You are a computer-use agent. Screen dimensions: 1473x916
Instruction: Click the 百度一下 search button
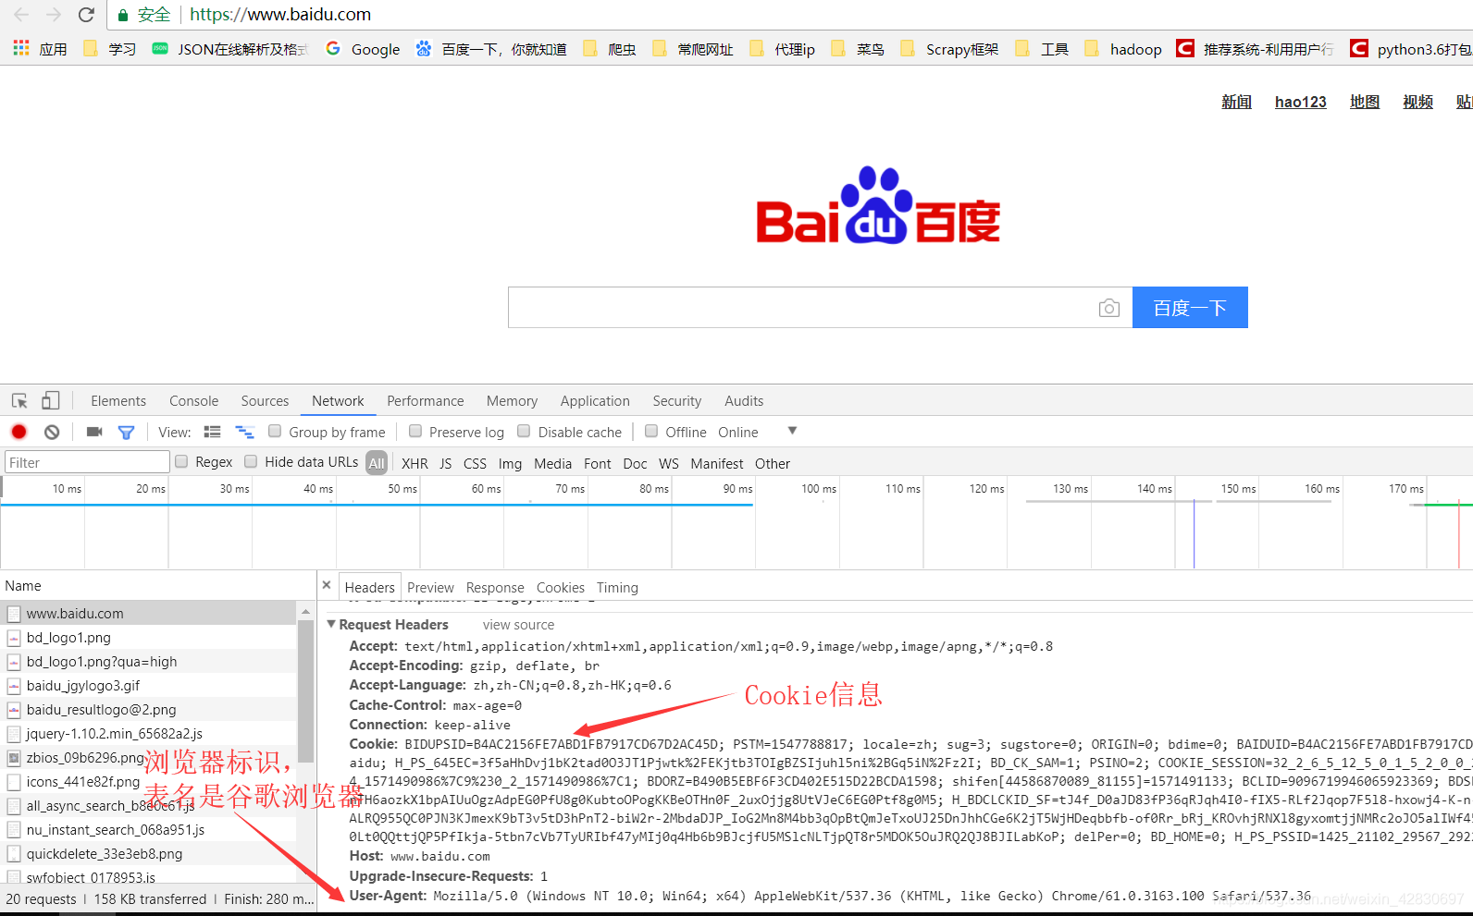(1190, 308)
